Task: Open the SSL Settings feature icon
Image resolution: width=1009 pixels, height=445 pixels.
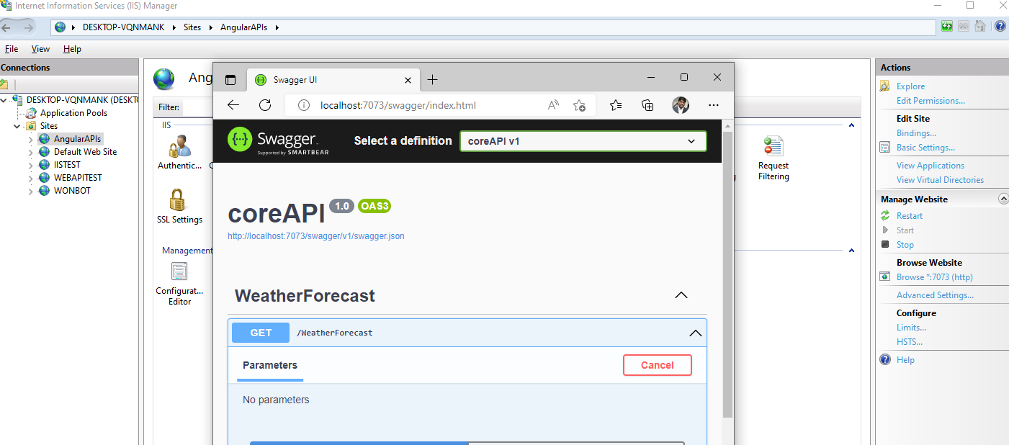Action: (178, 200)
